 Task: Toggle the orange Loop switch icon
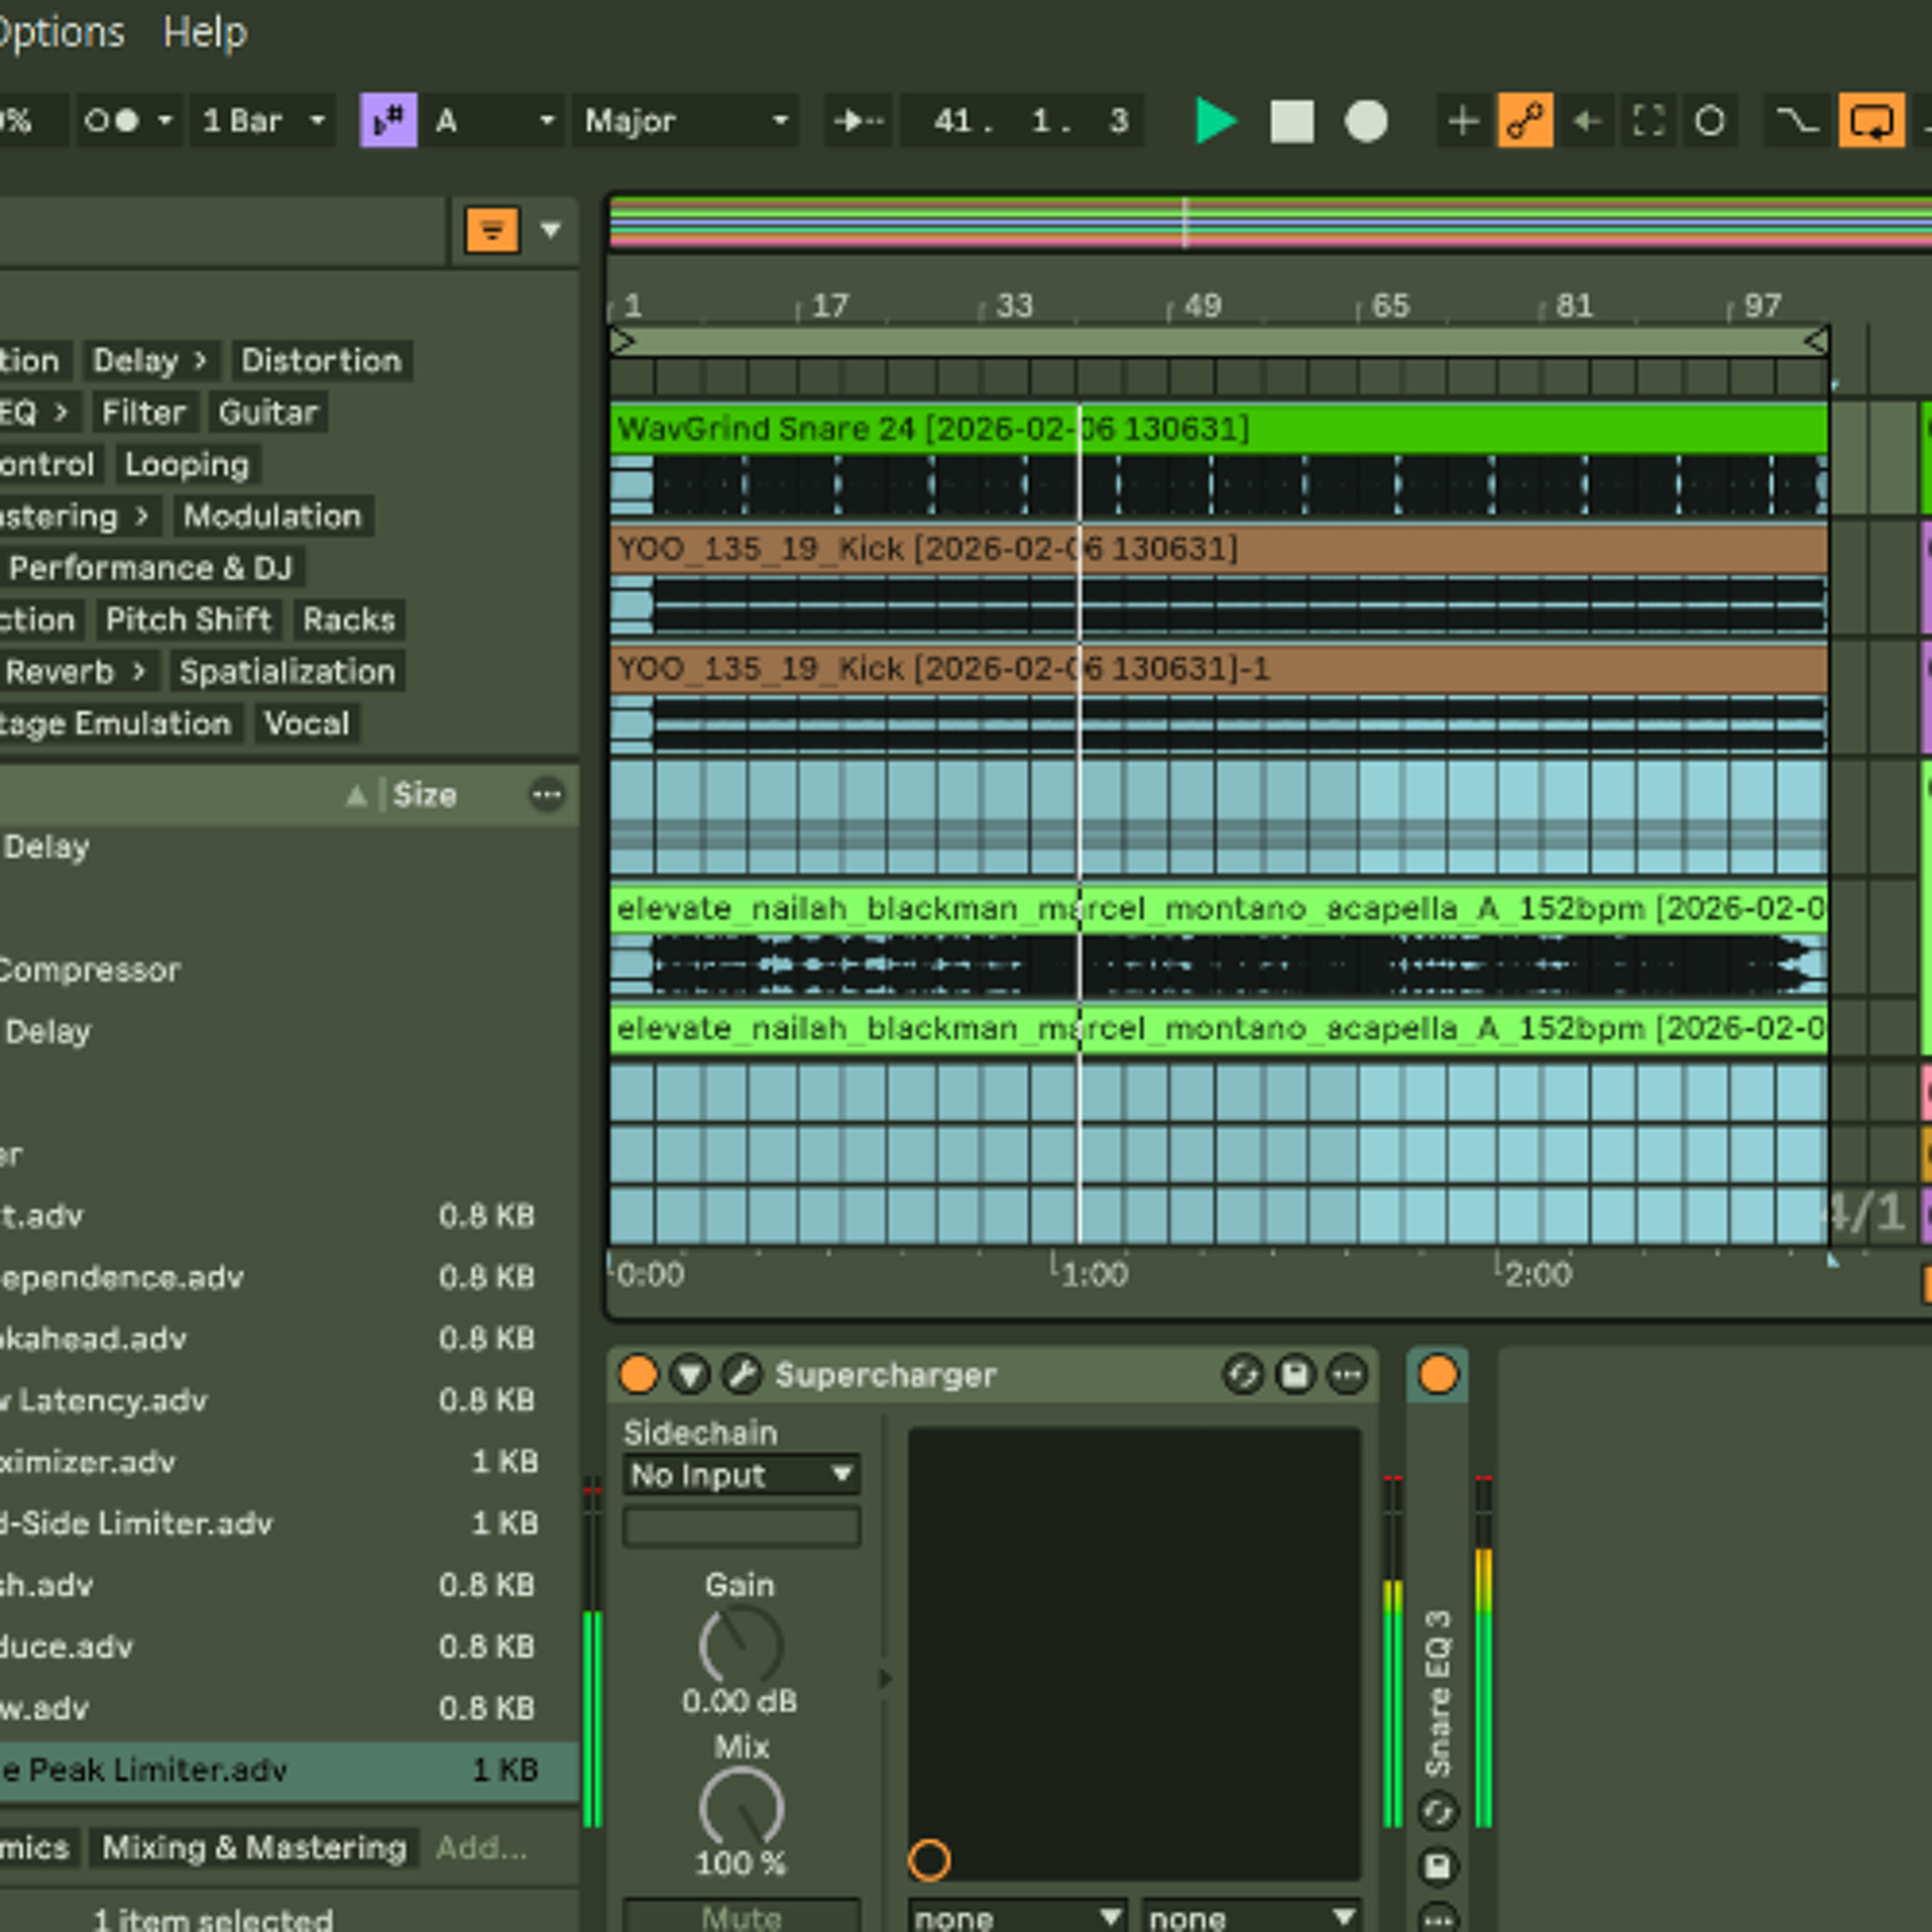click(1871, 121)
